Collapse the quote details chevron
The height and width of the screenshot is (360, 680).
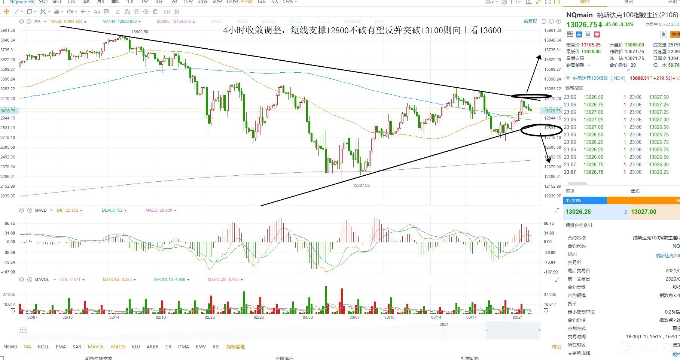[x=628, y=70]
